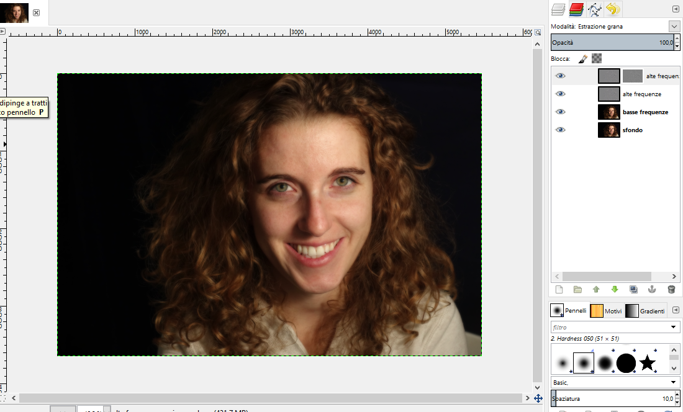The height and width of the screenshot is (412, 683).
Task: Open the Paths dialog tab
Action: point(594,9)
